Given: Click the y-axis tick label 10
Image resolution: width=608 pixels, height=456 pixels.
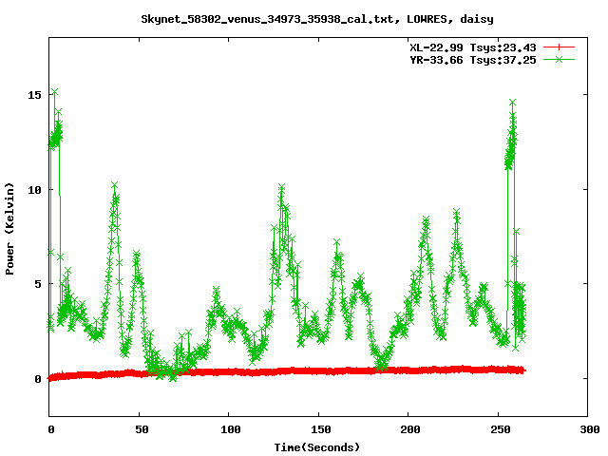Looking at the screenshot, I should 34,190.
